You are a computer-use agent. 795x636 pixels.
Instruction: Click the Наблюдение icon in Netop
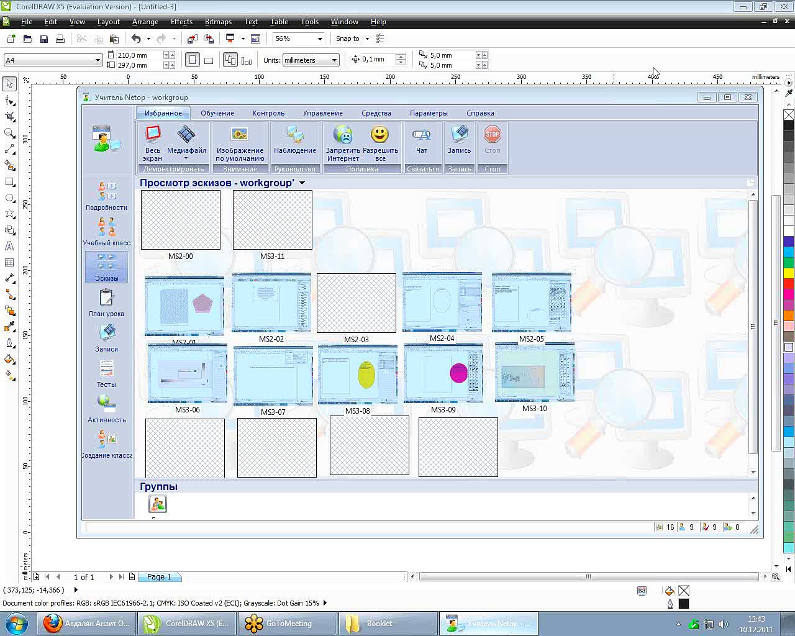point(295,140)
